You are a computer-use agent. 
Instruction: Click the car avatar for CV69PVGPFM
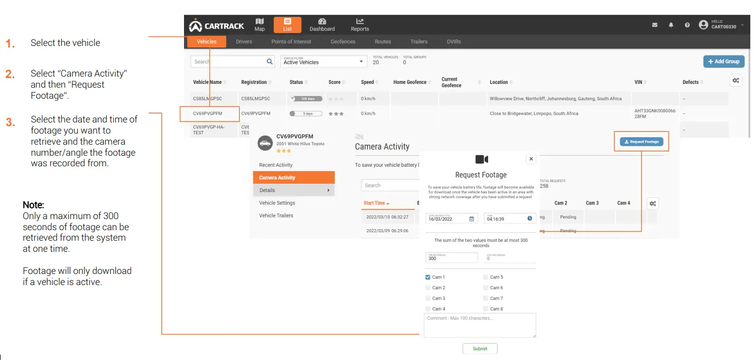[x=265, y=143]
